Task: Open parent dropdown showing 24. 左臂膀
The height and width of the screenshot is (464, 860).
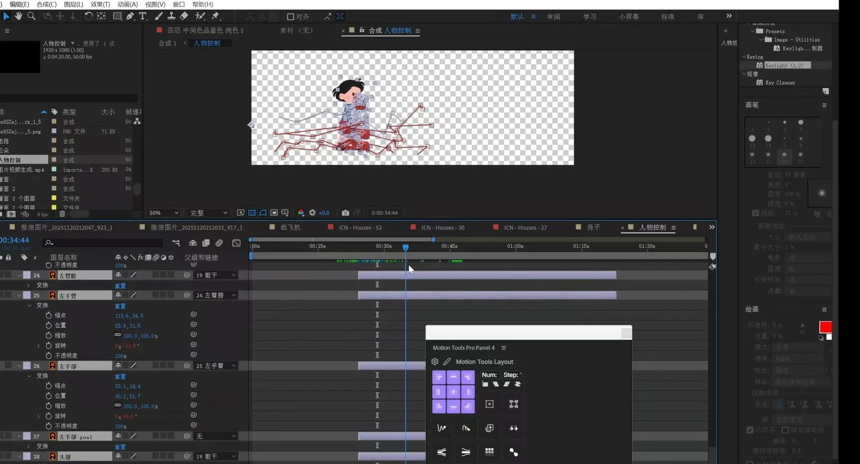Action: coord(216,295)
